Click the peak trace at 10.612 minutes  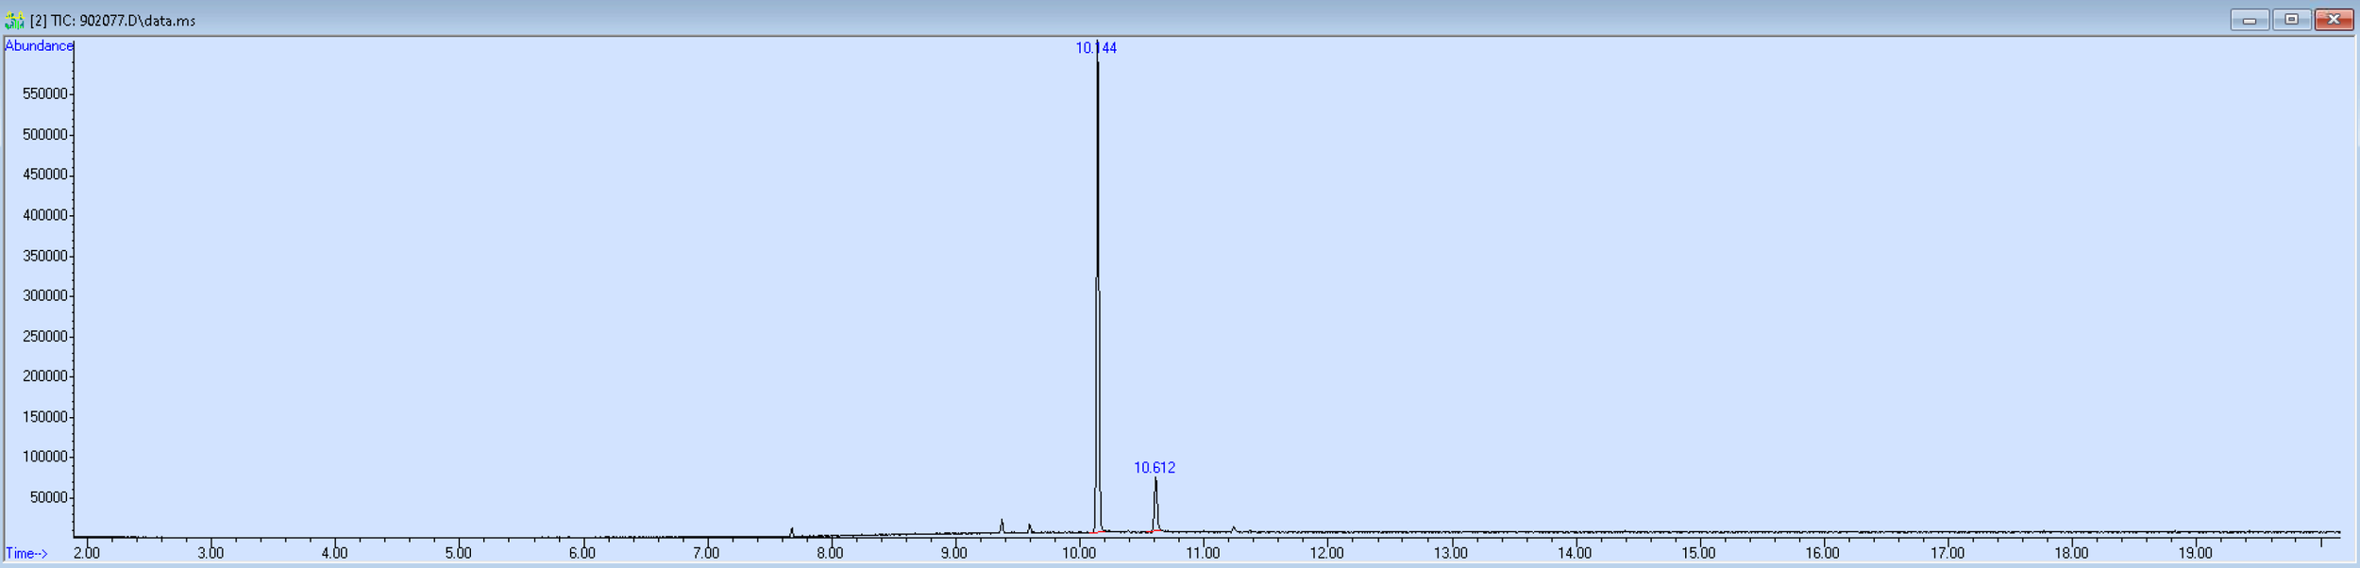click(1155, 505)
